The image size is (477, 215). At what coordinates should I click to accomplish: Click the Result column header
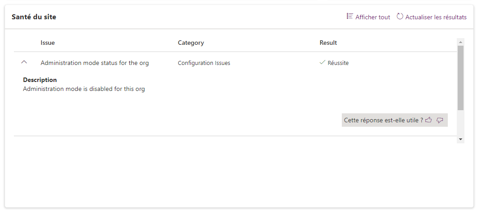point(328,43)
